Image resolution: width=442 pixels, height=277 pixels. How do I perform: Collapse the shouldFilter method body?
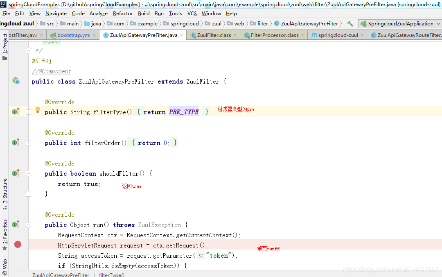(29, 174)
